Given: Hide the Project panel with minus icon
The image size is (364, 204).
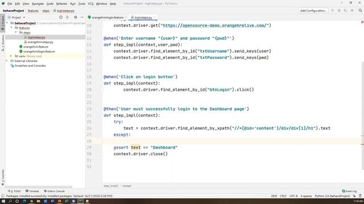Looking at the screenshot, I should point(82,18).
